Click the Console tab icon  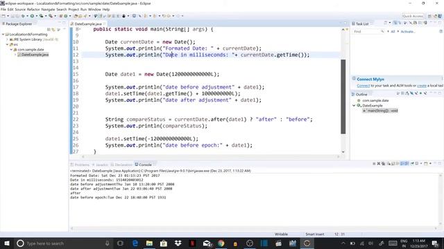coord(137,165)
